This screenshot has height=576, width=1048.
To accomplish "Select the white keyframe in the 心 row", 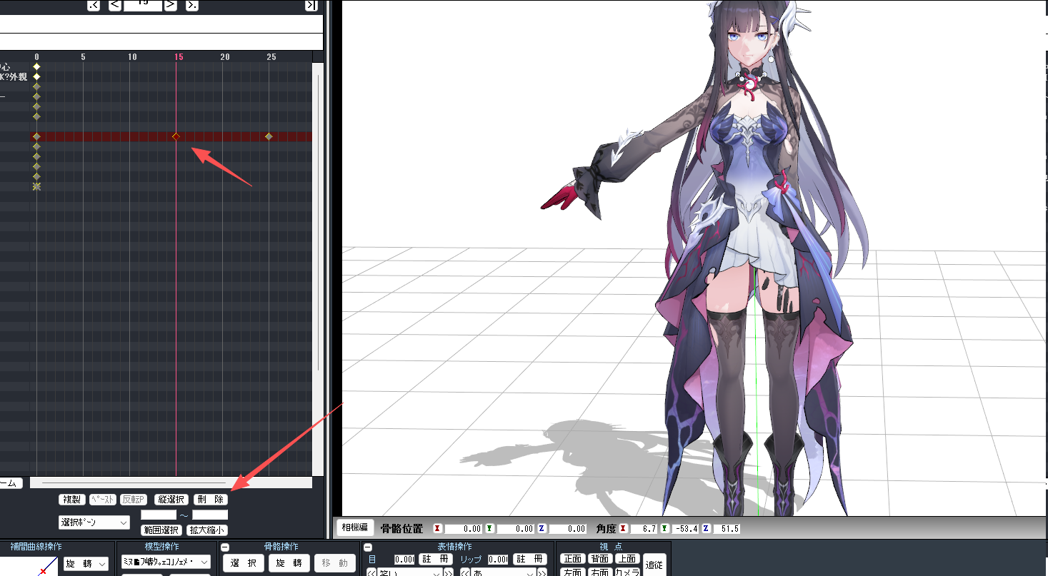I will pyautogui.click(x=36, y=66).
